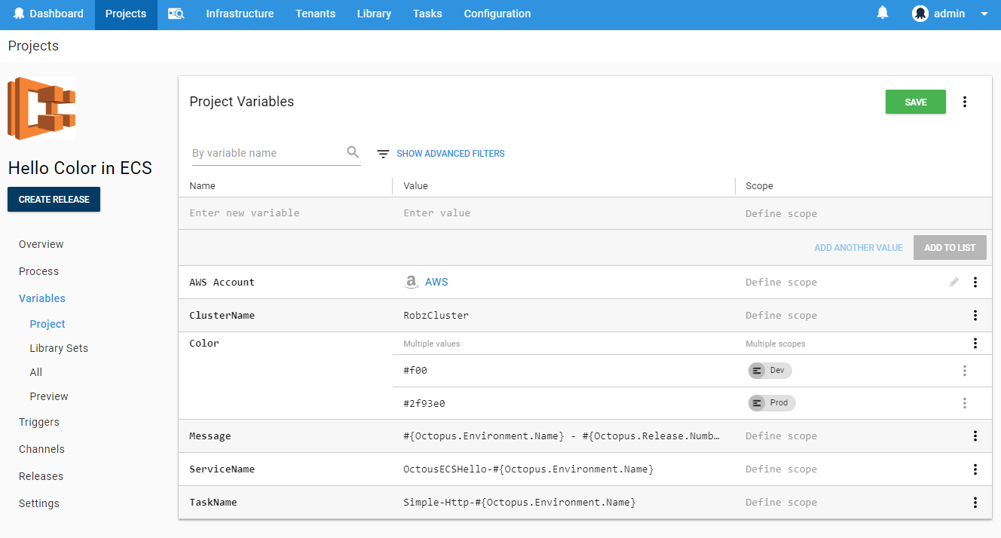This screenshot has width=1001, height=538.
Task: Edit AWS Account using the pencil icon
Action: [954, 282]
